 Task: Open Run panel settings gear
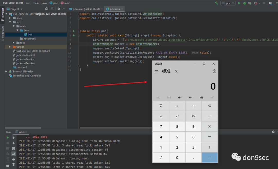pos(273,132)
